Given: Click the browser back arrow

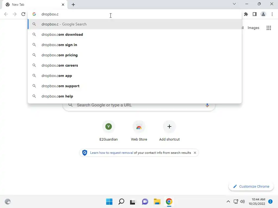Looking at the screenshot, I should click(6, 14).
